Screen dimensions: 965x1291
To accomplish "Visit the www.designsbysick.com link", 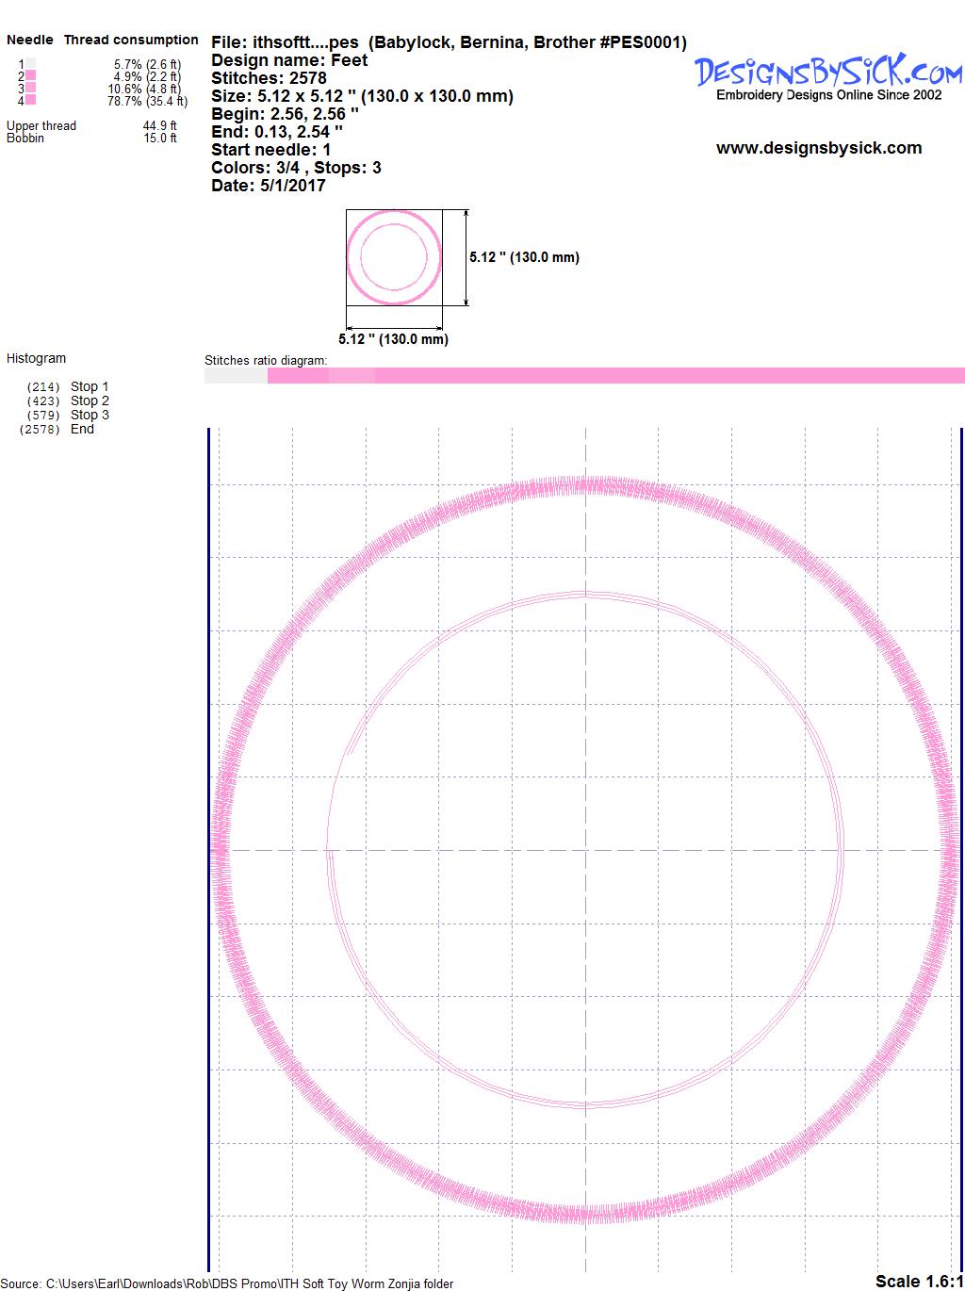I will (818, 148).
